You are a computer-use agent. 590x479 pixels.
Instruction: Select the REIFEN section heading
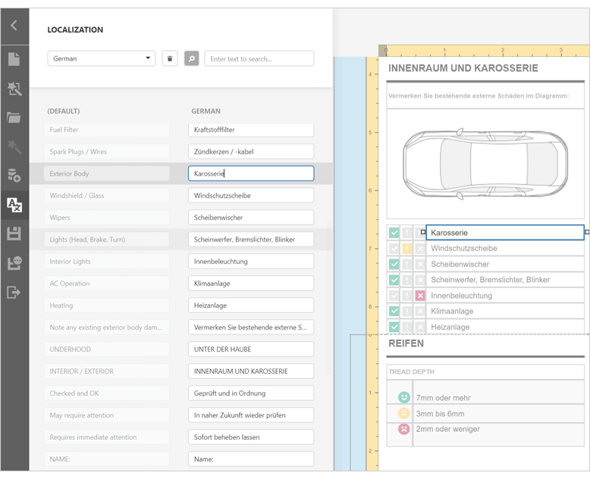pyautogui.click(x=406, y=343)
